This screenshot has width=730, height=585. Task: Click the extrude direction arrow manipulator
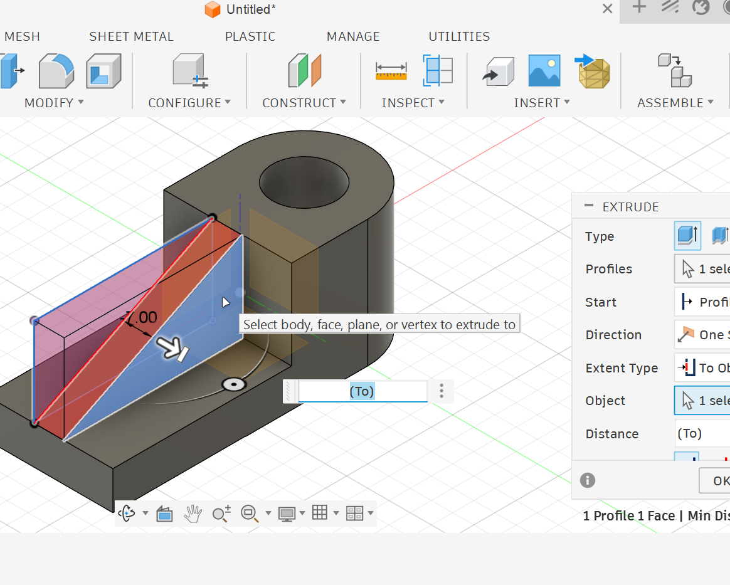[172, 349]
